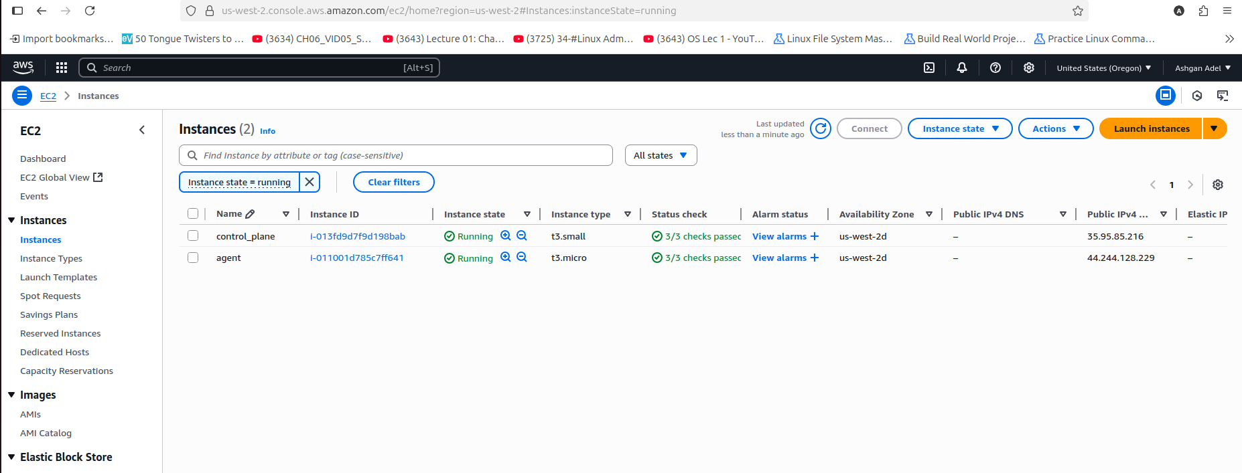Refresh the instances list
1242x473 pixels.
(x=821, y=128)
